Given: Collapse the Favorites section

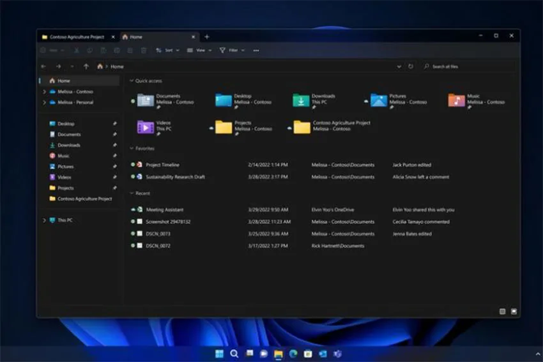Looking at the screenshot, I should 131,148.
